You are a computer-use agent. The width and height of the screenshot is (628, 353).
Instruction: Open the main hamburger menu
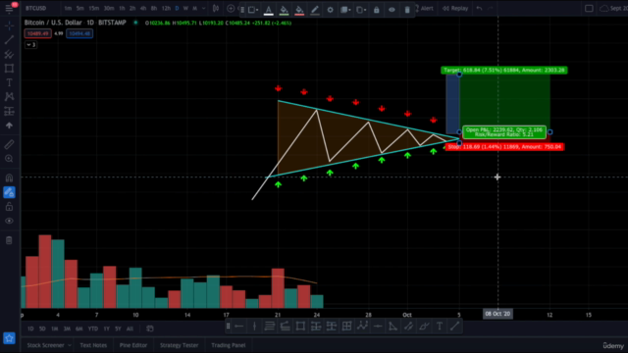coord(9,9)
